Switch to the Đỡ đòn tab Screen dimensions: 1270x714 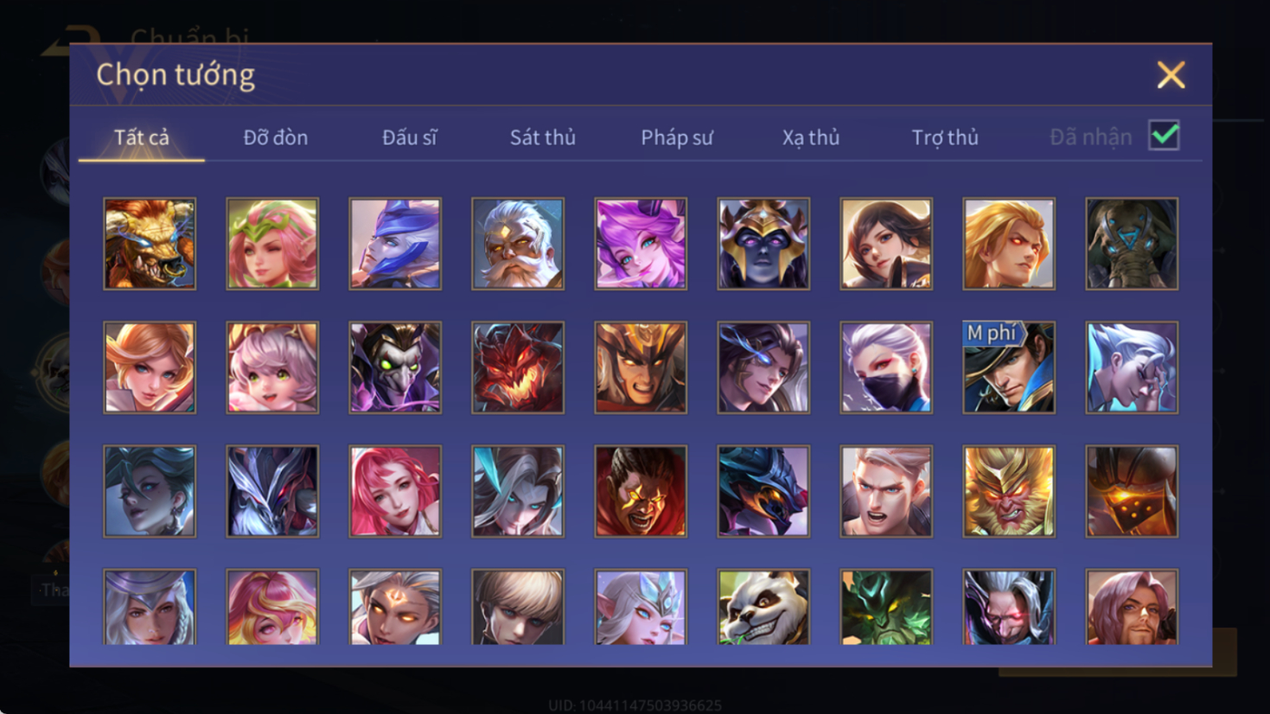[275, 137]
